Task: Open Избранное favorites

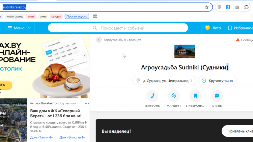Action: tap(240, 28)
